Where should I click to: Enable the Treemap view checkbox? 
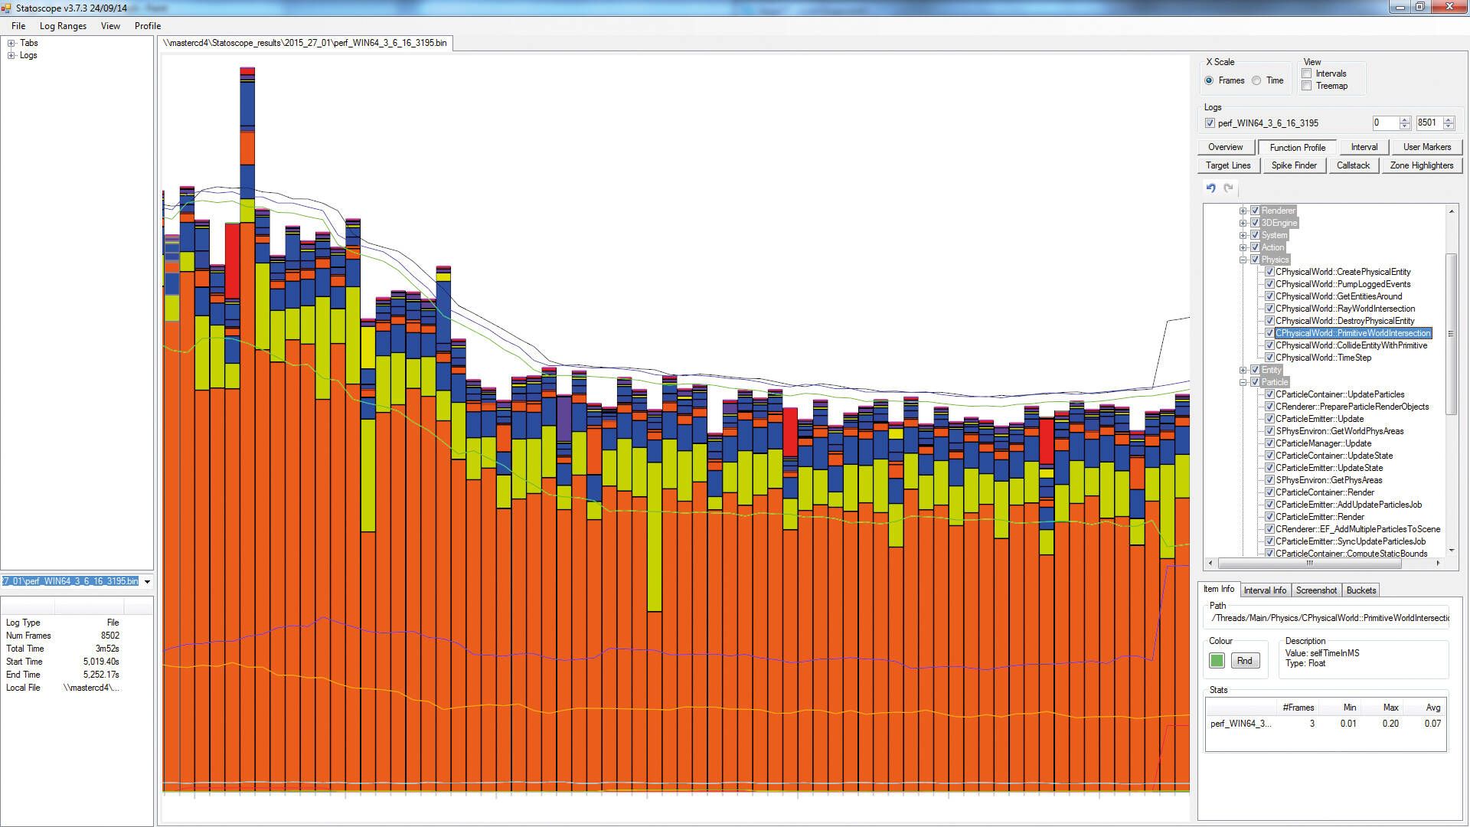1307,86
